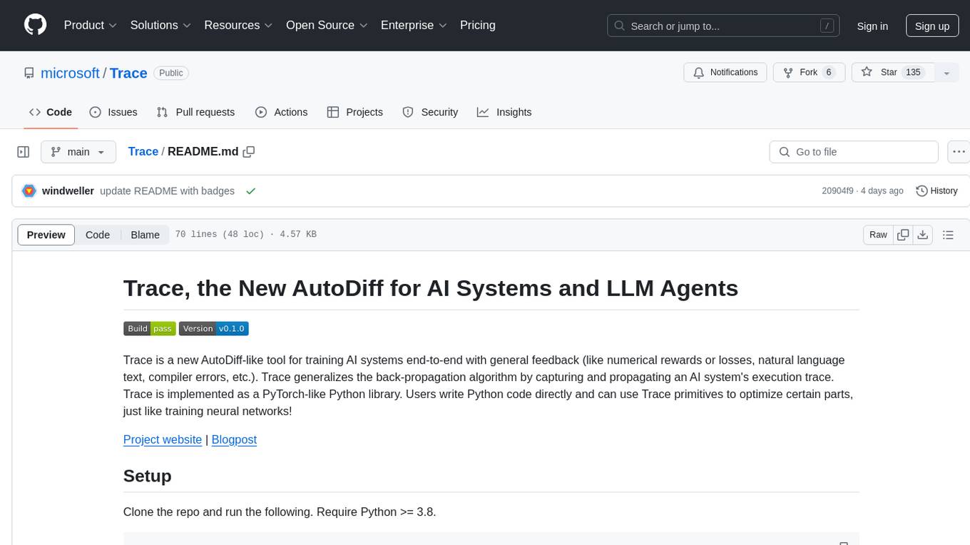
Task: Open the Trace repository name link
Action: (x=128, y=73)
